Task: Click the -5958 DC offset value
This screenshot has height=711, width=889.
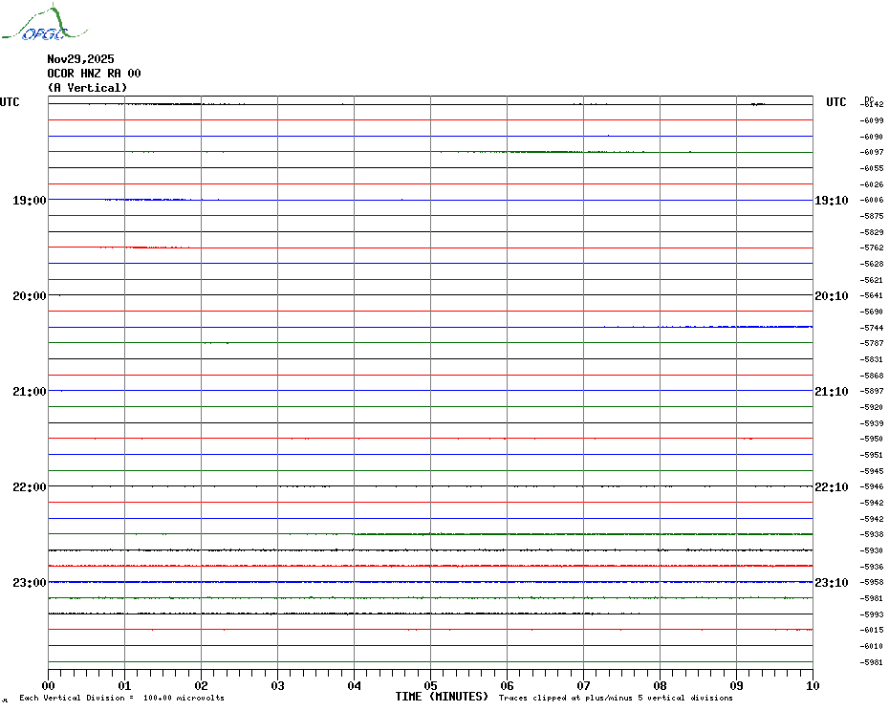Action: pyautogui.click(x=872, y=582)
